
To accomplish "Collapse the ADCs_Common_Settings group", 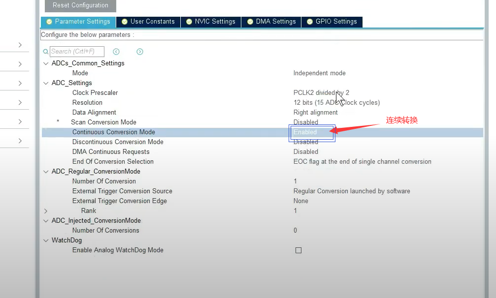I will 46,63.
